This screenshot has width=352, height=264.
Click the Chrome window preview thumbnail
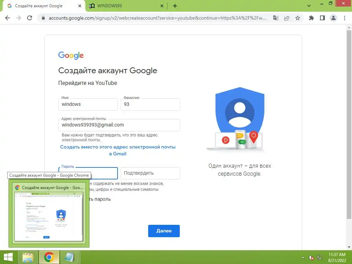[49, 217]
